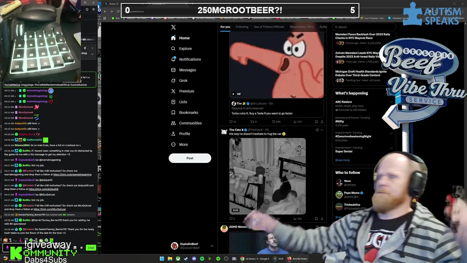Click the Post button
This screenshot has width=467, height=263.
[190, 158]
